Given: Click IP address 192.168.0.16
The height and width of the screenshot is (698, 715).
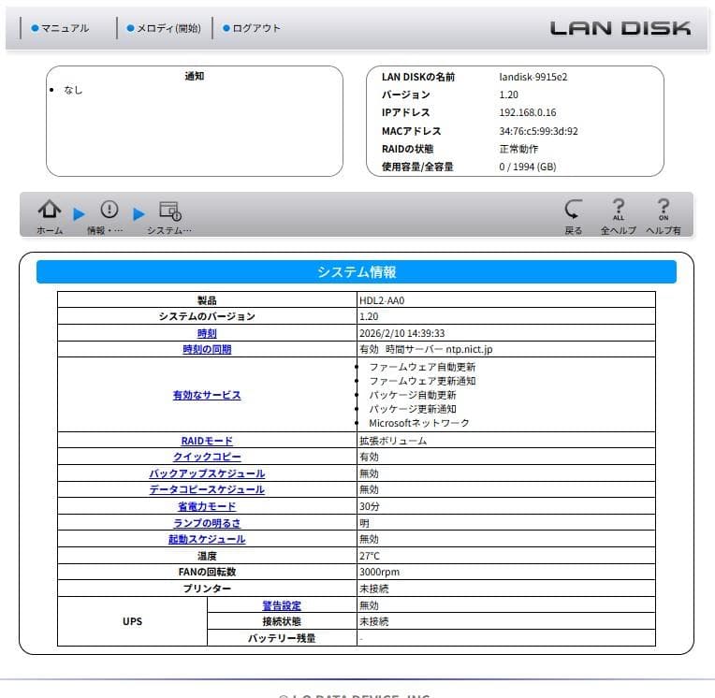Looking at the screenshot, I should coord(528,112).
